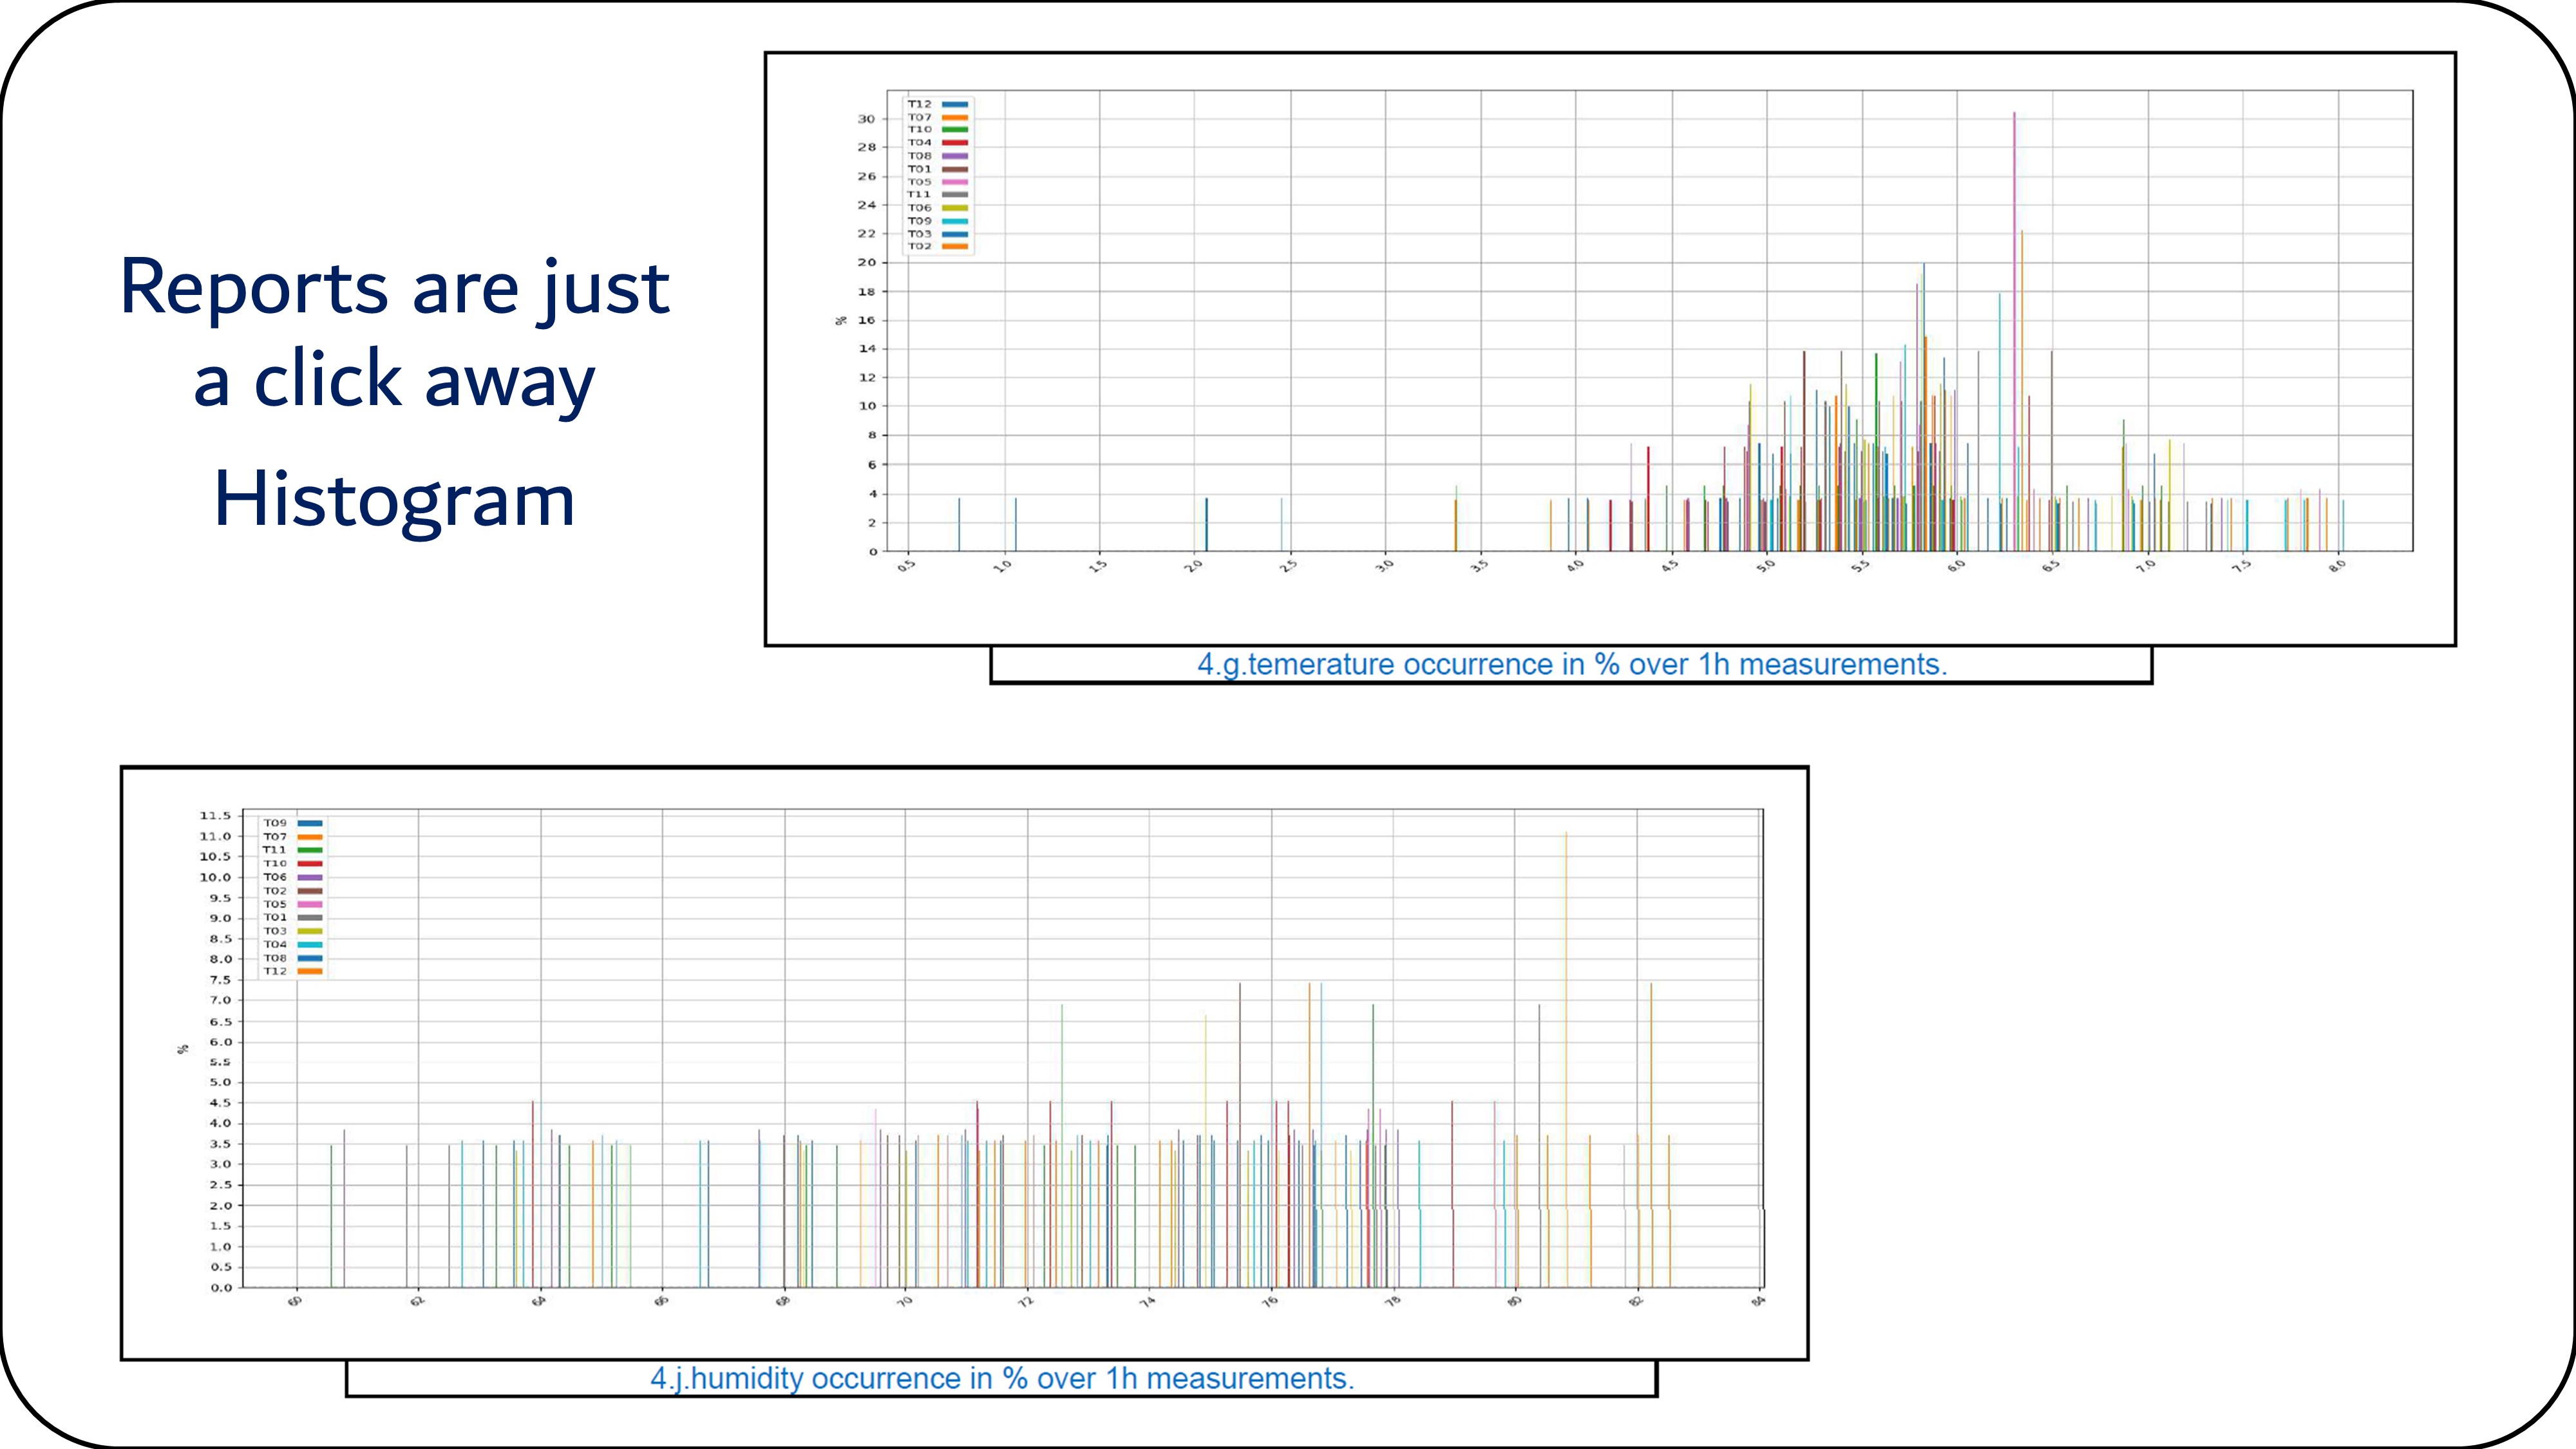
Task: Click the T10 red swatch in humidity legend
Action: 310,863
